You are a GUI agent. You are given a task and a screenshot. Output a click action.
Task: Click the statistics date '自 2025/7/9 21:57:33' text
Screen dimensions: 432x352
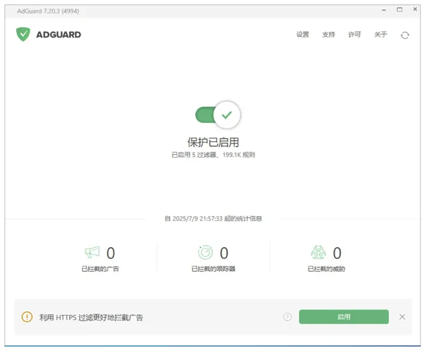coord(193,219)
